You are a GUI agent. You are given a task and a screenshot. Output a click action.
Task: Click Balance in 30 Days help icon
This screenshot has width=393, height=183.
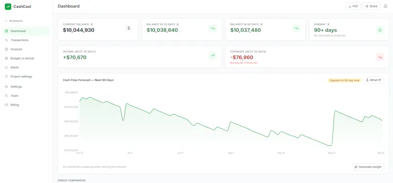(177, 24)
